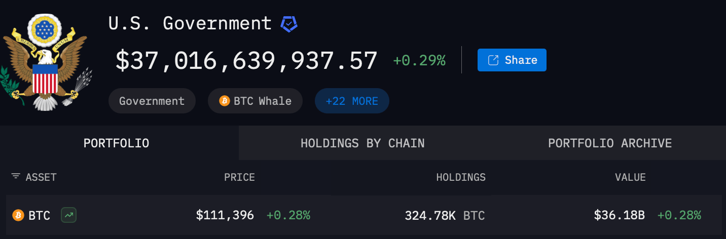Viewport: 726px width, 239px height.
Task: Sort by the VALUE column header
Action: pyautogui.click(x=630, y=177)
